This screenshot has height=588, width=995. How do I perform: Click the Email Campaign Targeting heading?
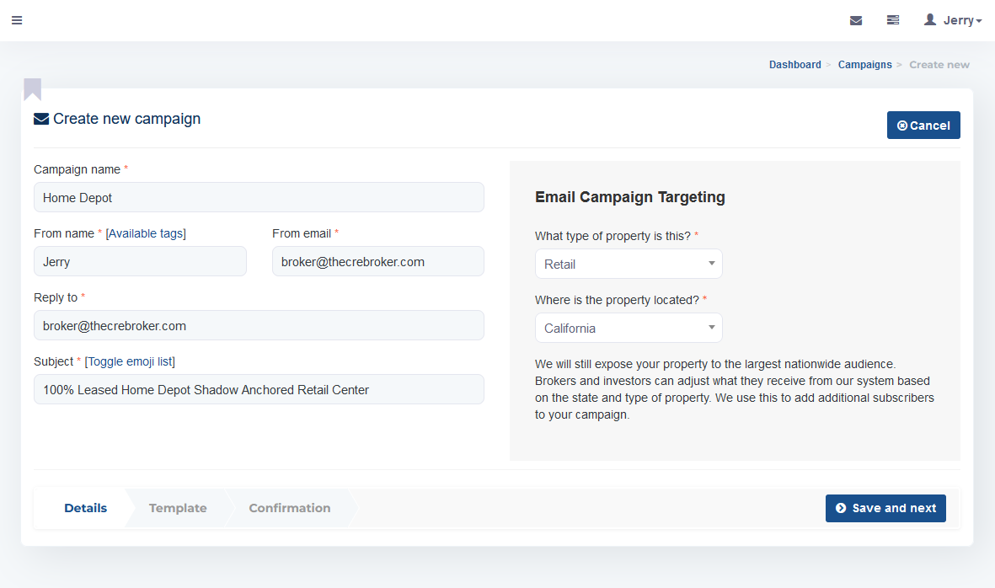coord(630,197)
